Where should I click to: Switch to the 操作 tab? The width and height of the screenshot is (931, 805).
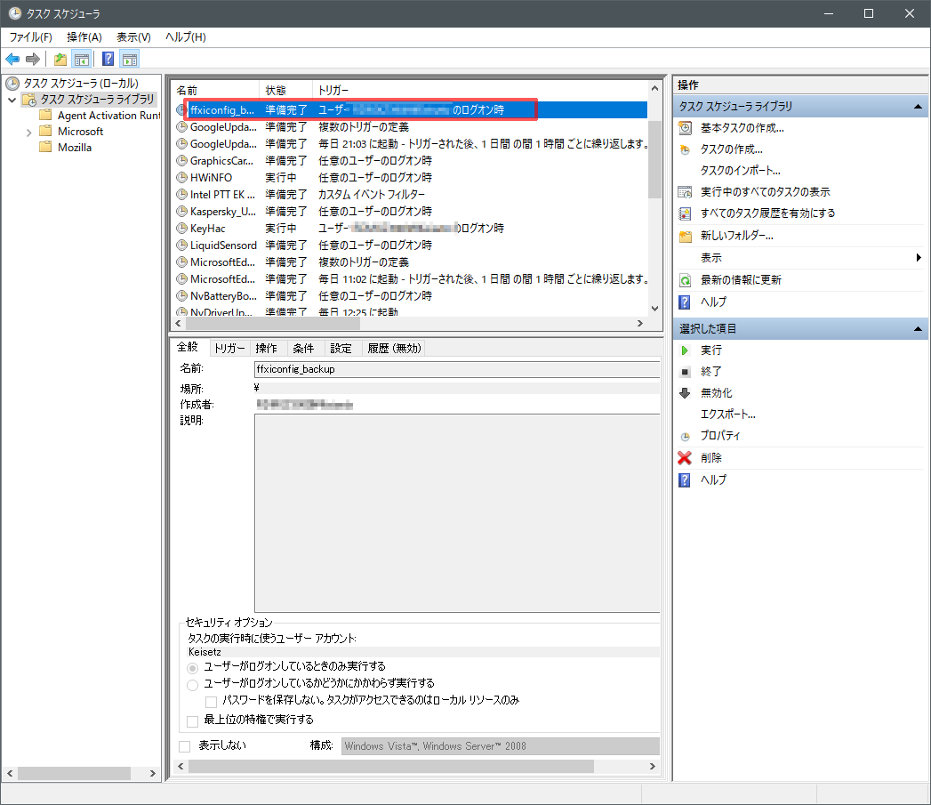(x=267, y=348)
